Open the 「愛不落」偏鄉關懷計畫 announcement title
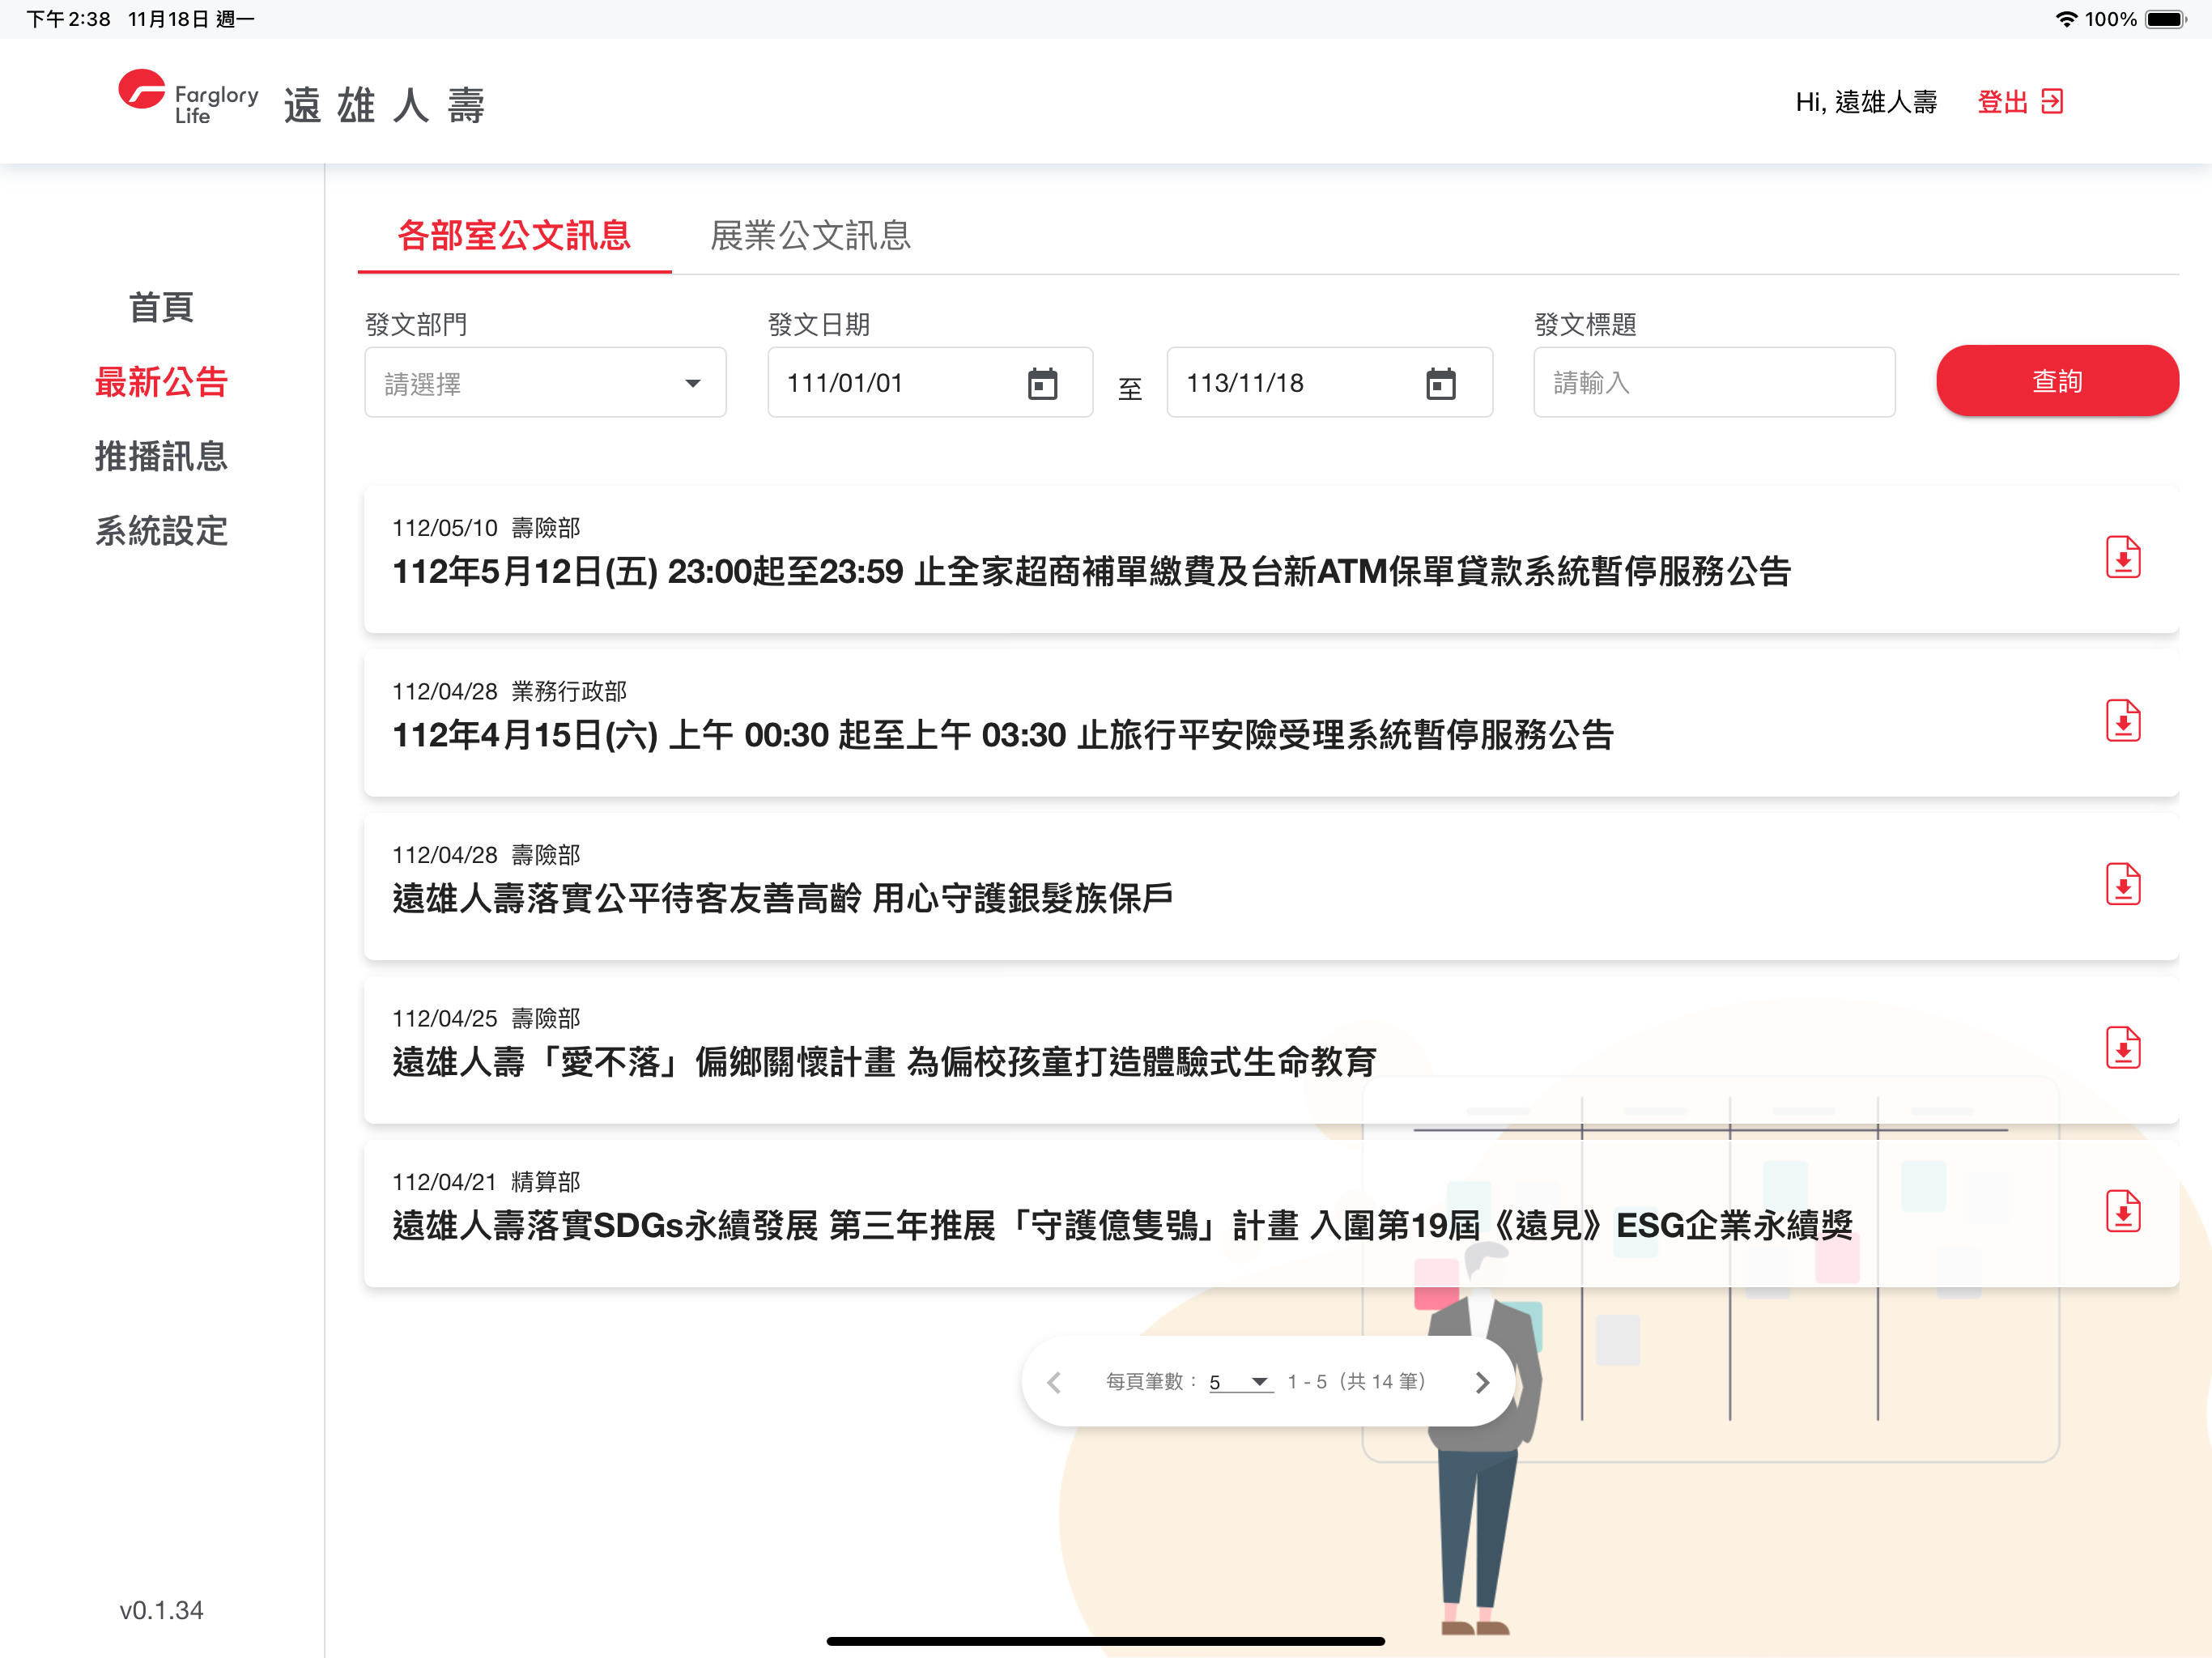 point(884,1062)
